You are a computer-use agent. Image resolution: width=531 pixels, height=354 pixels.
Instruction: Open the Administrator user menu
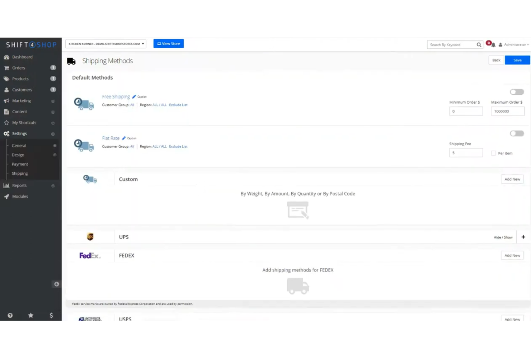(x=514, y=45)
